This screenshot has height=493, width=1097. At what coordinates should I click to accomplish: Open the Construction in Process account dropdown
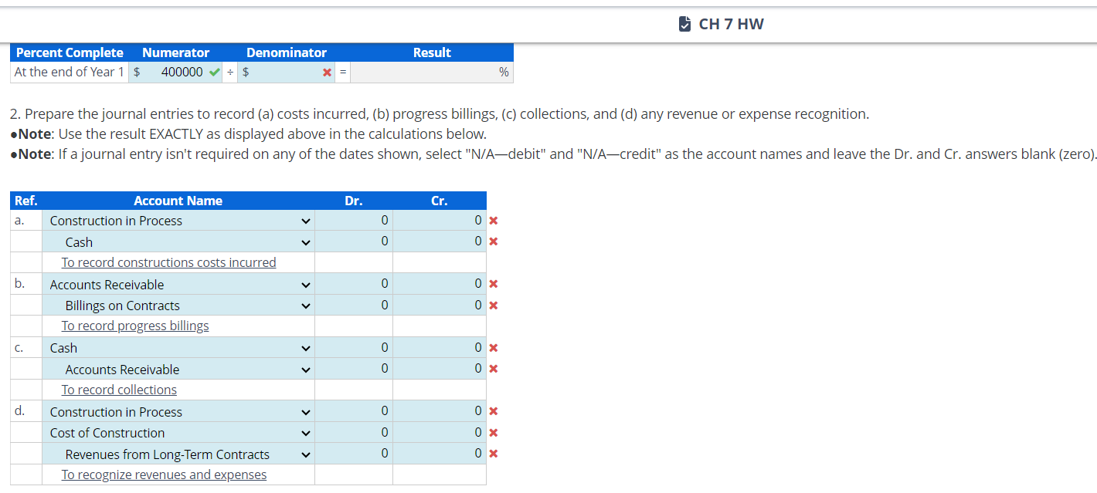pyautogui.click(x=305, y=220)
